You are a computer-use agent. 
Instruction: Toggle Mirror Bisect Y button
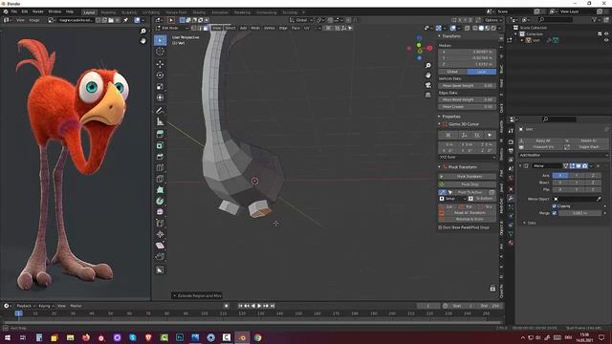point(577,183)
